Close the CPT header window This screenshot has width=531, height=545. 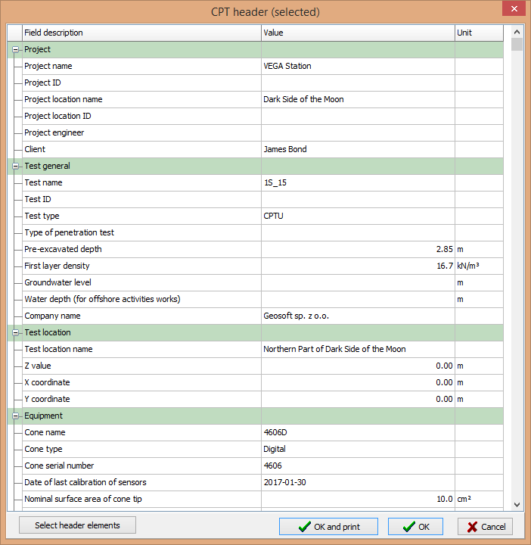tap(514, 11)
